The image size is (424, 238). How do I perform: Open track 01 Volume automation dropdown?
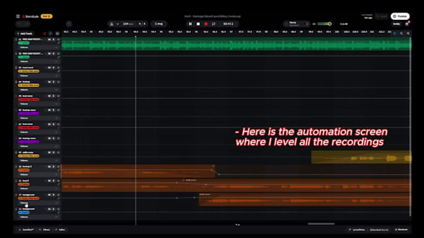tap(39, 47)
